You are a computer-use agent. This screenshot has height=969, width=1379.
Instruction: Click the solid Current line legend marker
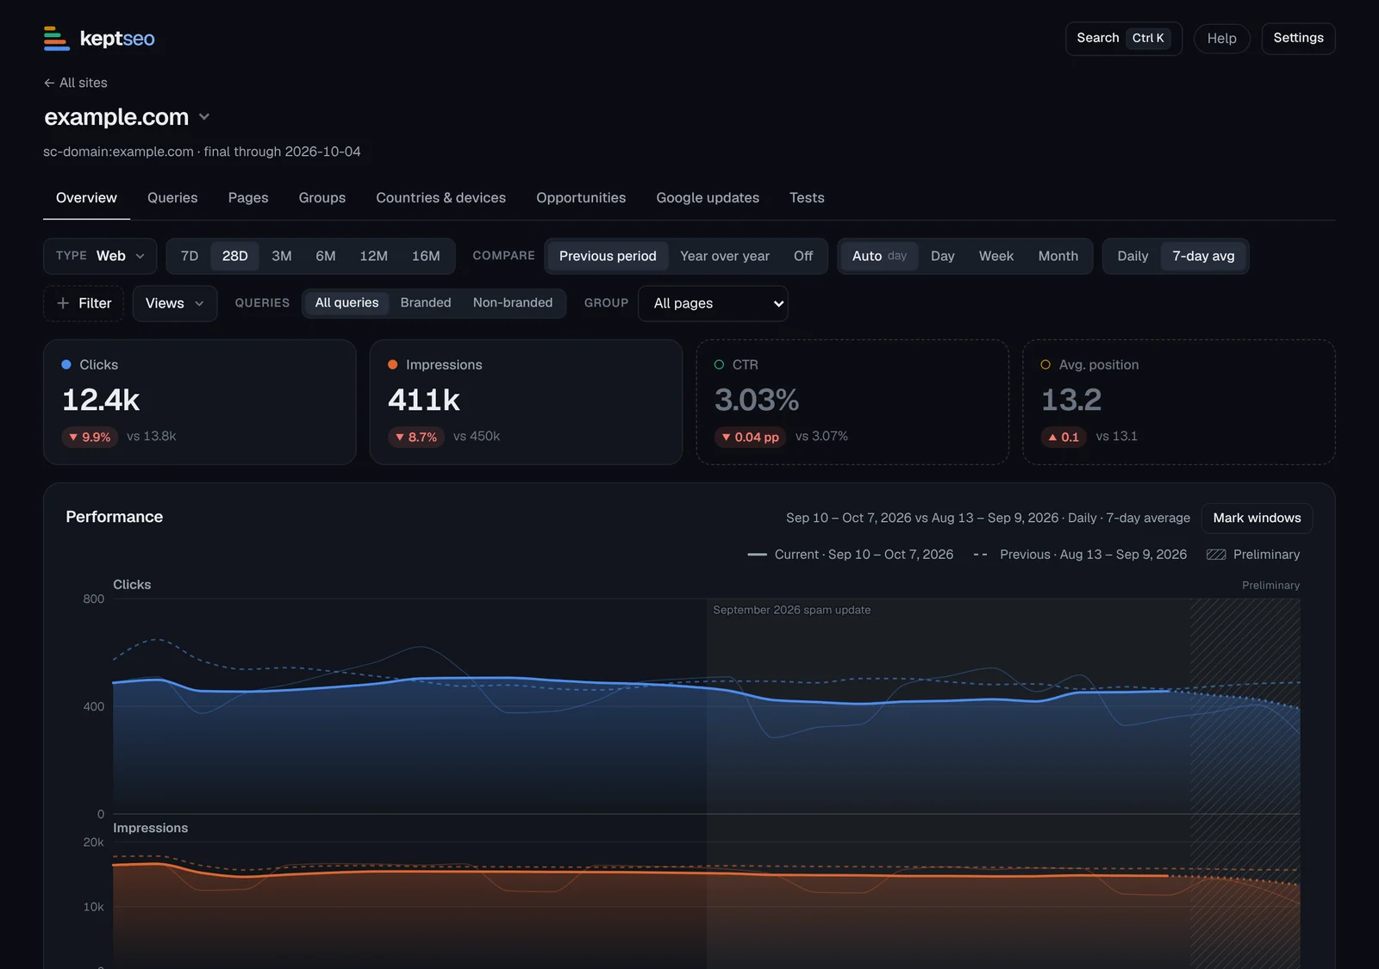click(x=758, y=555)
